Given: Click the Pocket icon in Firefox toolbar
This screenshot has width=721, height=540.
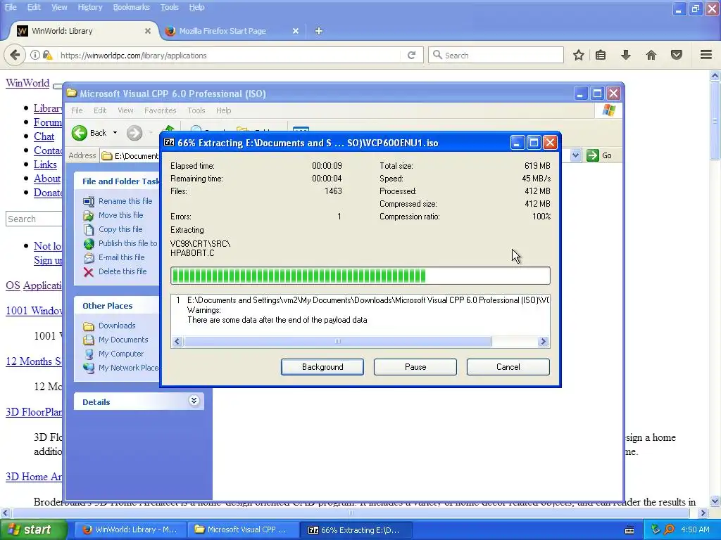Looking at the screenshot, I should [x=677, y=55].
